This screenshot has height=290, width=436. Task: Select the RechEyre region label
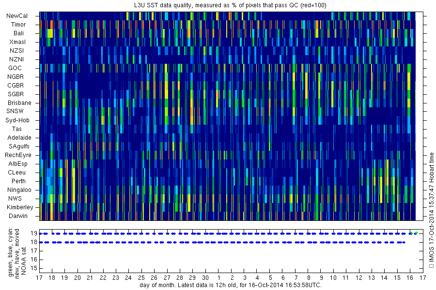point(18,155)
